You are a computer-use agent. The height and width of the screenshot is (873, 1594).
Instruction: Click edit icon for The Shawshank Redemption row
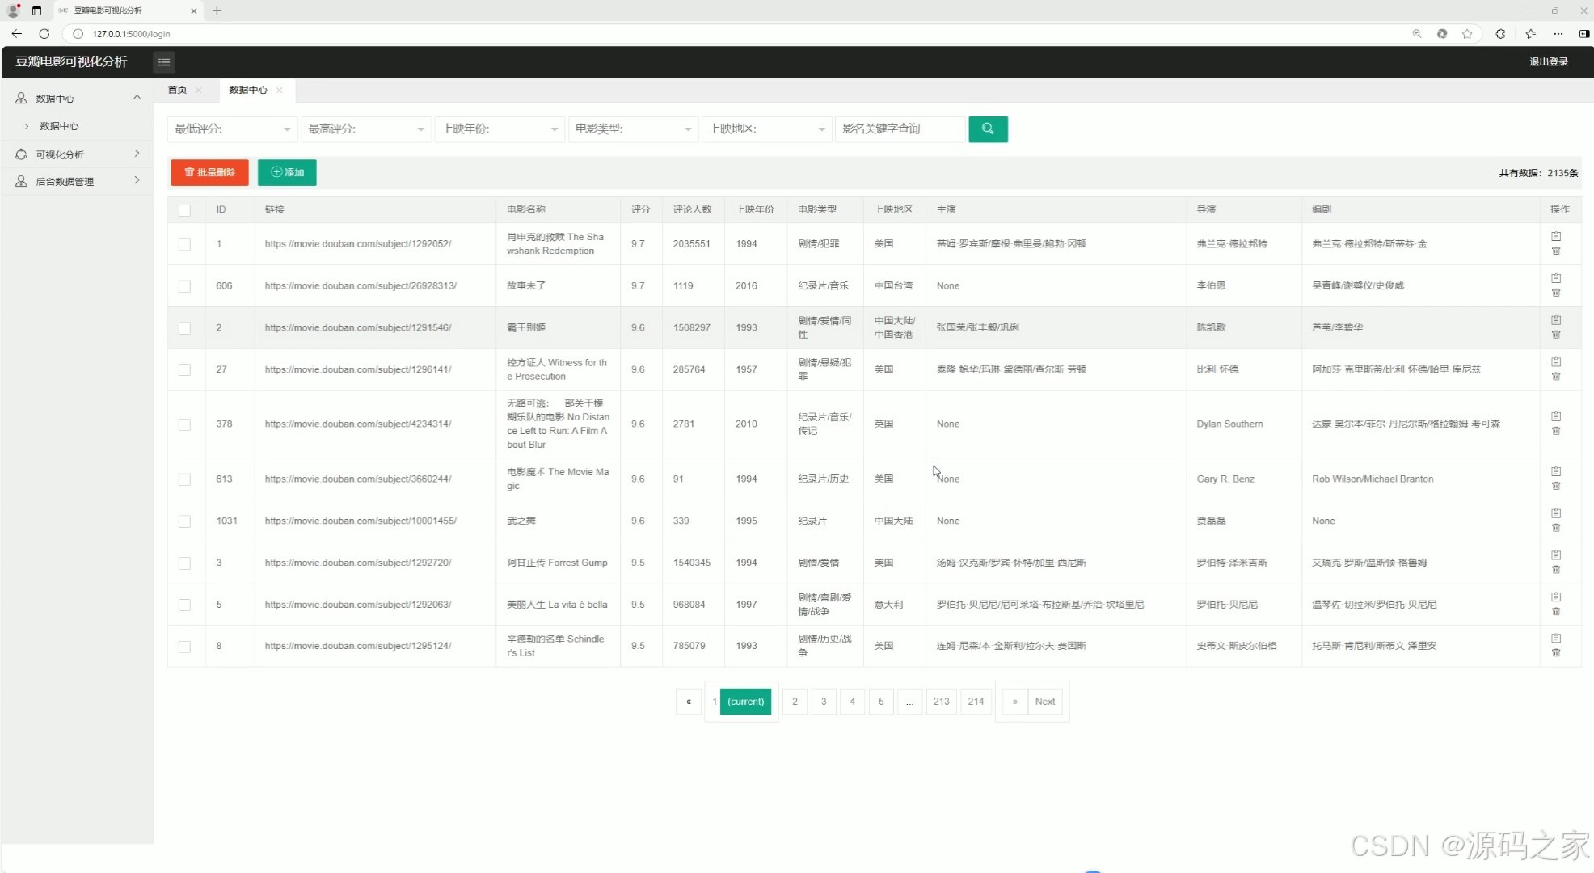point(1555,236)
